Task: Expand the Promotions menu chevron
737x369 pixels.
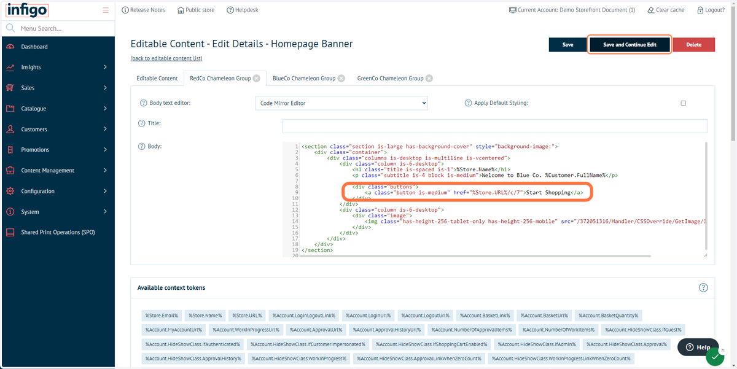Action: pyautogui.click(x=105, y=150)
